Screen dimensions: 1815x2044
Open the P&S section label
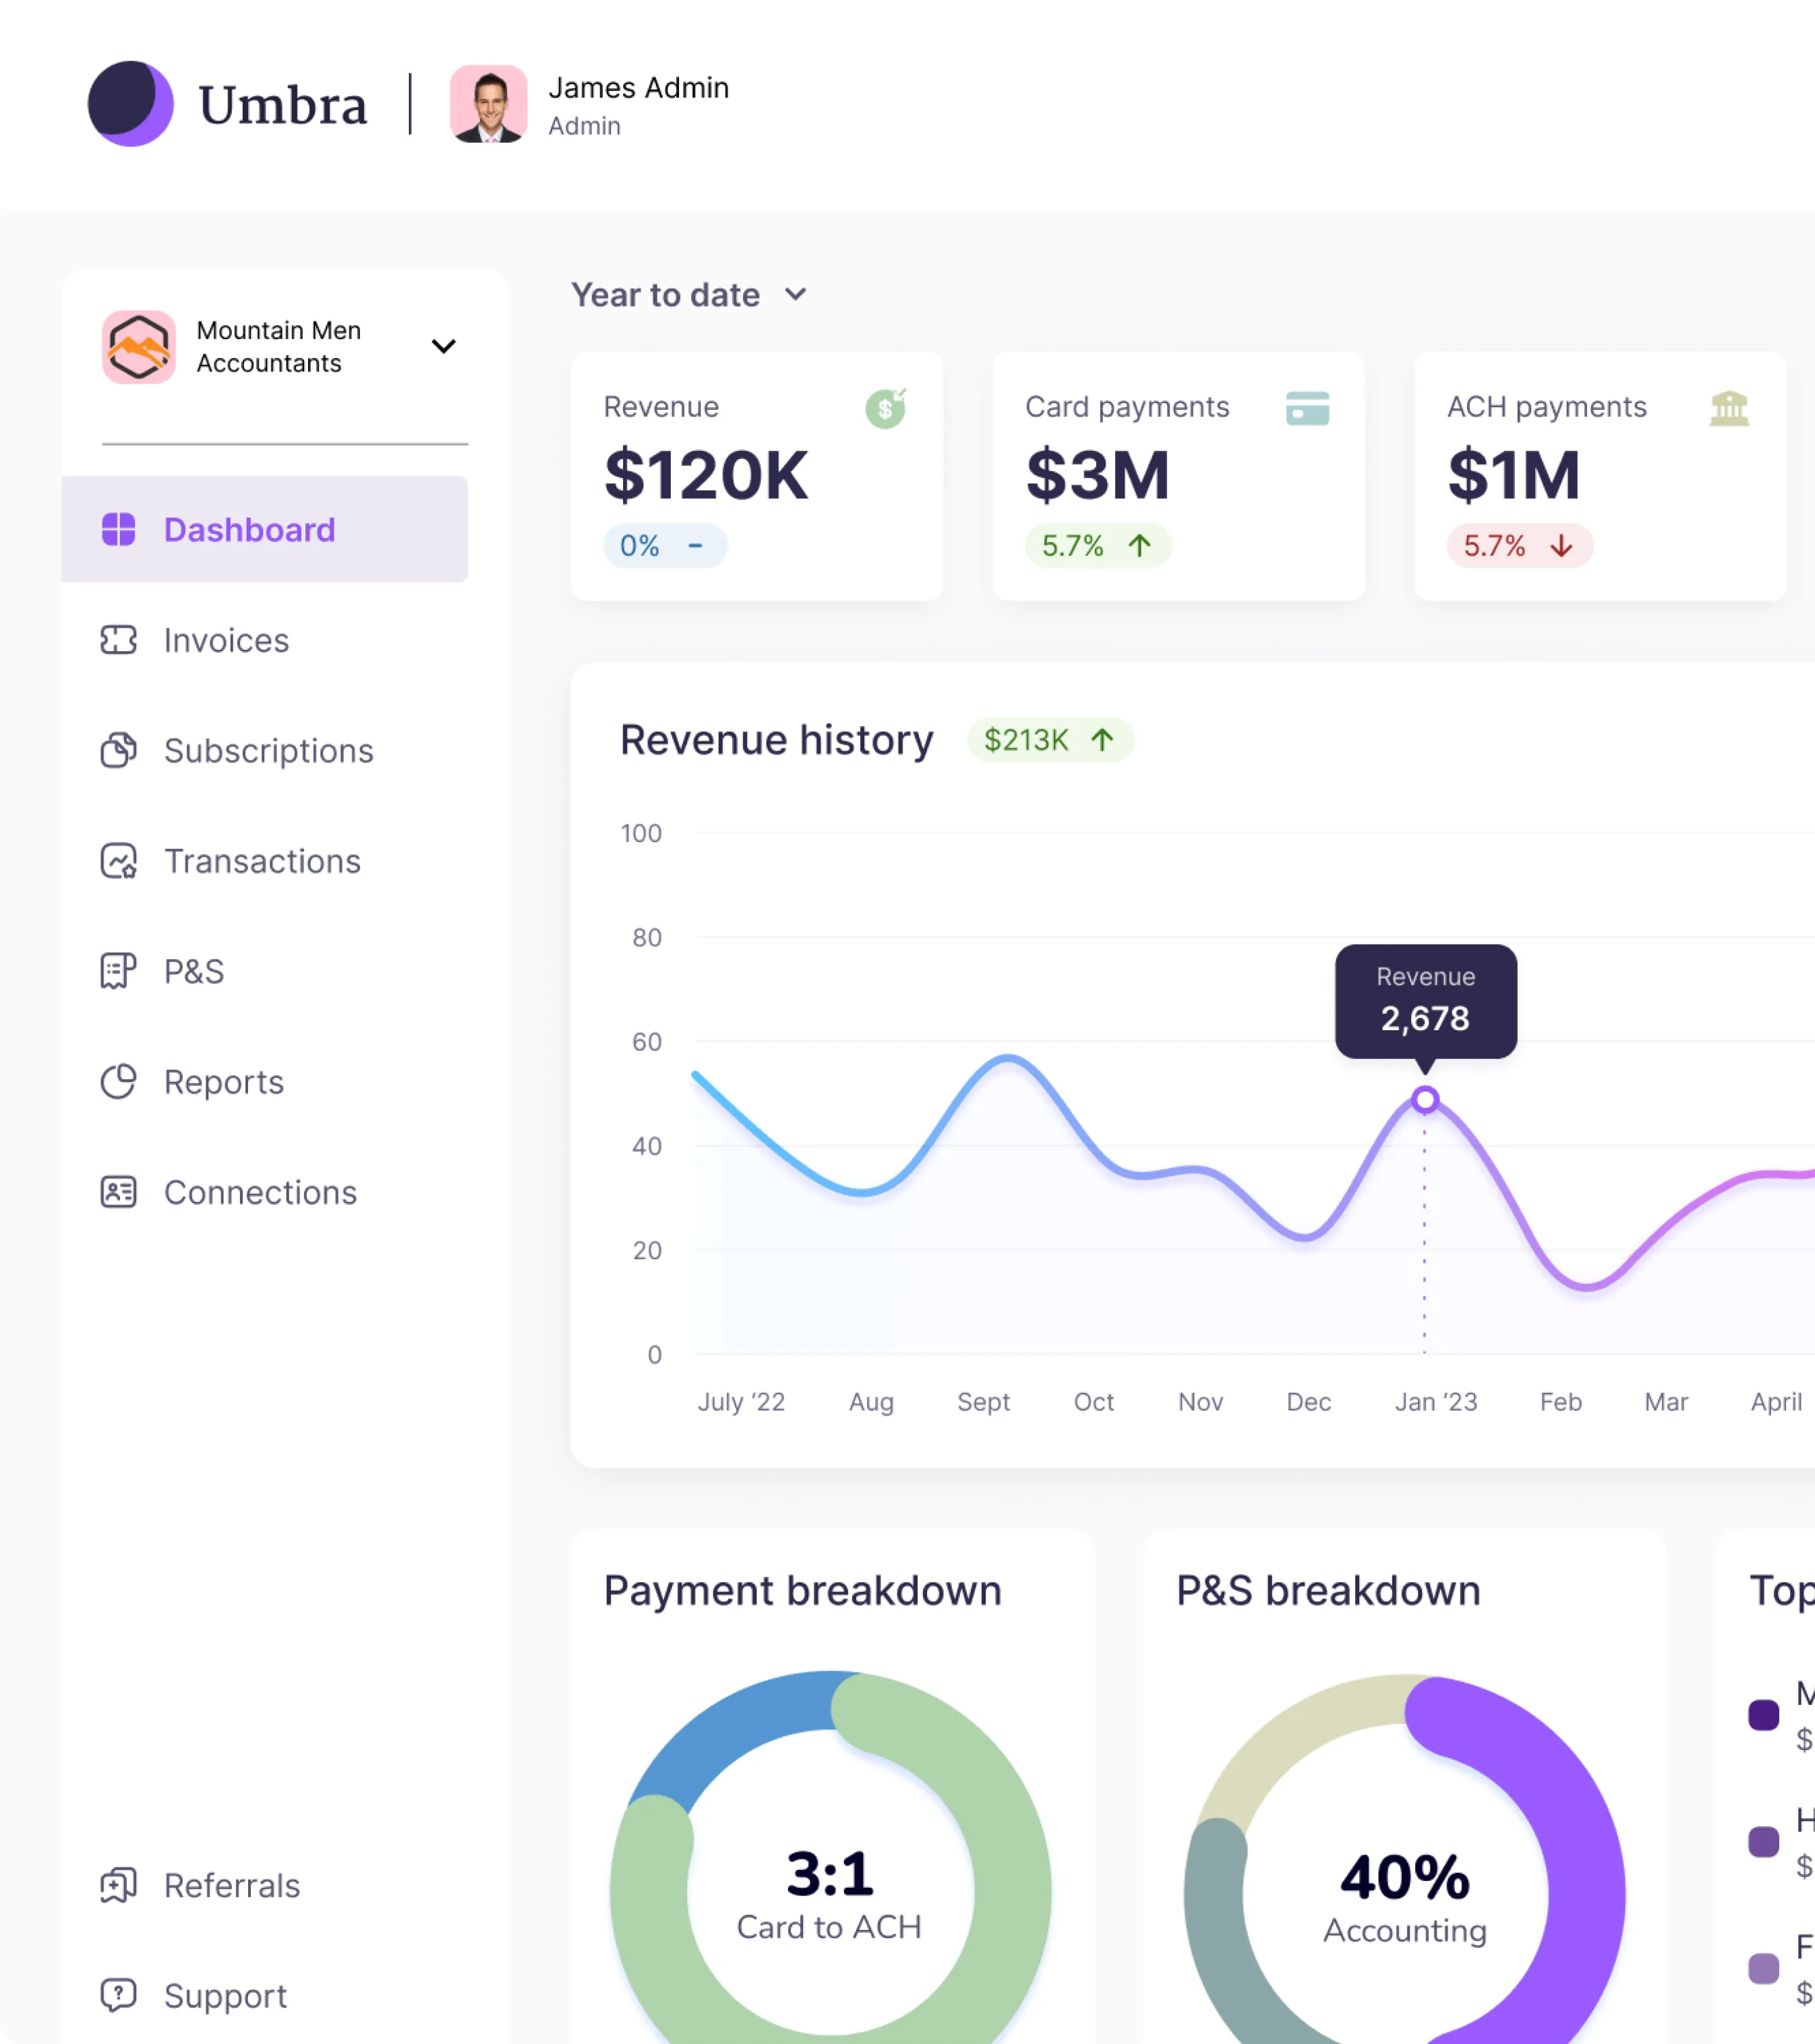click(x=194, y=971)
